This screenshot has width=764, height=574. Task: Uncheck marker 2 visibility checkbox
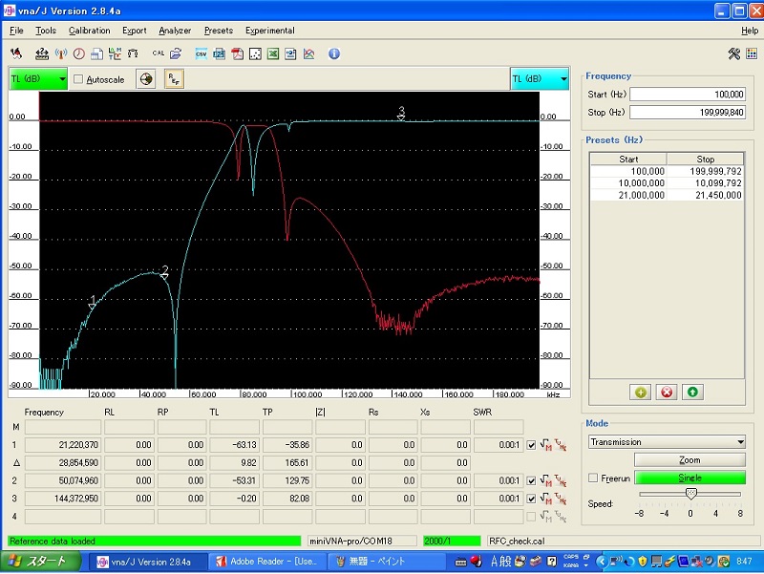click(531, 481)
